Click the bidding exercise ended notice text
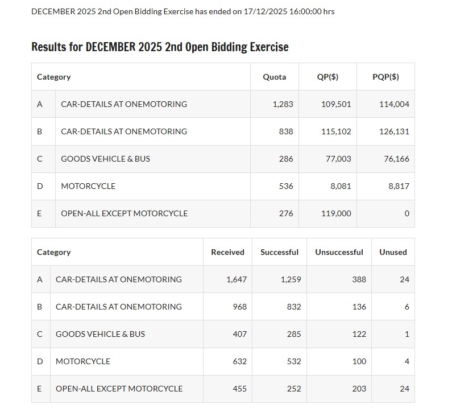 point(183,11)
